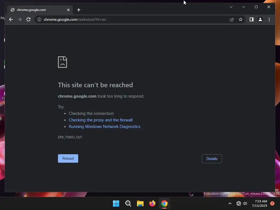The width and height of the screenshot is (280, 210).
Task: Open a new tab with plus button
Action: coord(79,10)
